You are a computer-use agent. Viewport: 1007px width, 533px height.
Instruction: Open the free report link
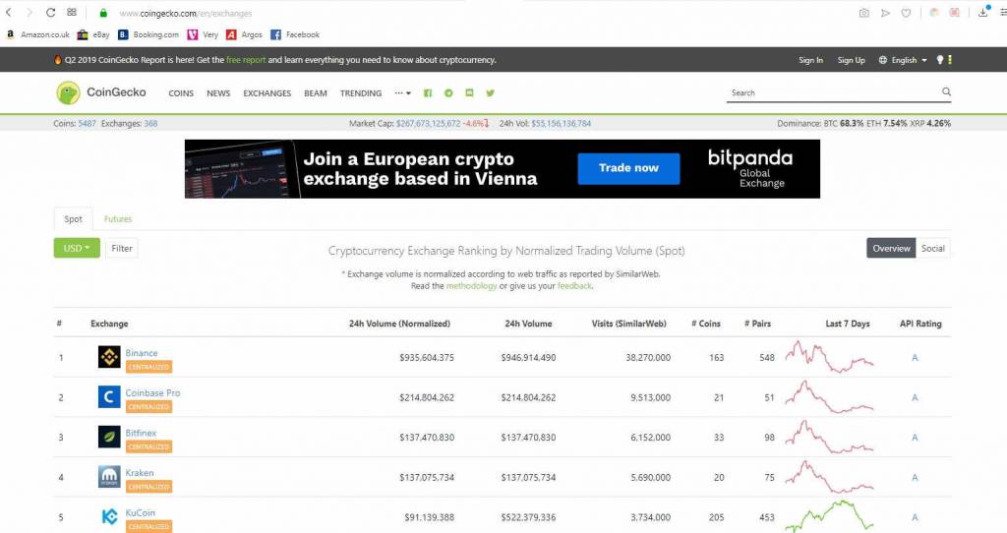(245, 60)
